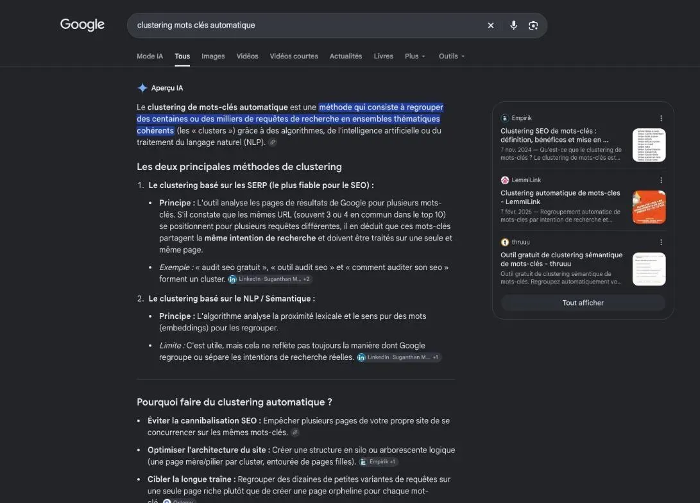Open the Images tab

pos(213,56)
